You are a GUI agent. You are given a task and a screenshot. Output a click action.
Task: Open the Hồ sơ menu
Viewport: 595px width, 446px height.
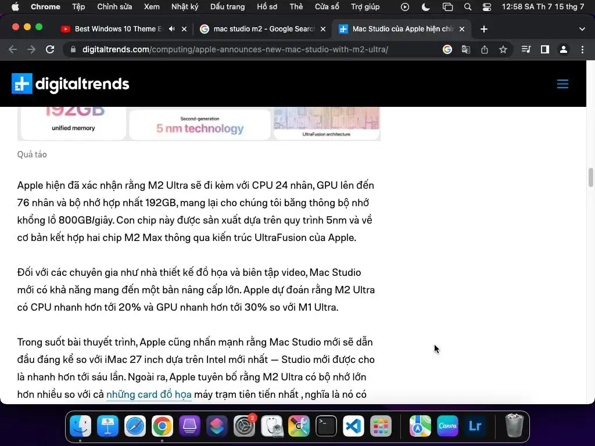pyautogui.click(x=267, y=7)
